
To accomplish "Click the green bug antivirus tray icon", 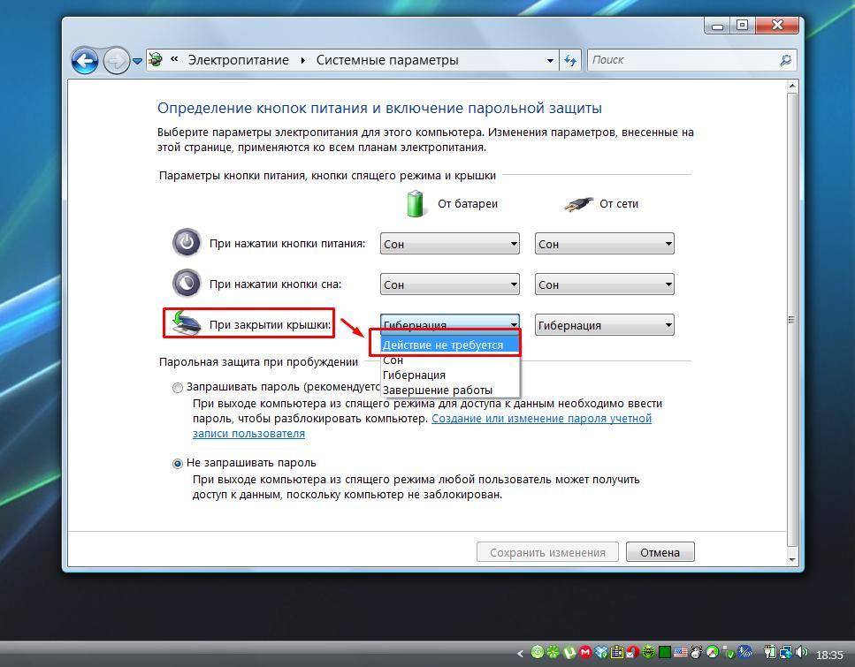I will pyautogui.click(x=649, y=651).
